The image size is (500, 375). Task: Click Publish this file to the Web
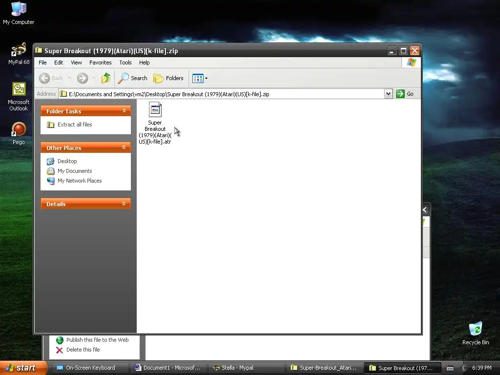coord(97,340)
